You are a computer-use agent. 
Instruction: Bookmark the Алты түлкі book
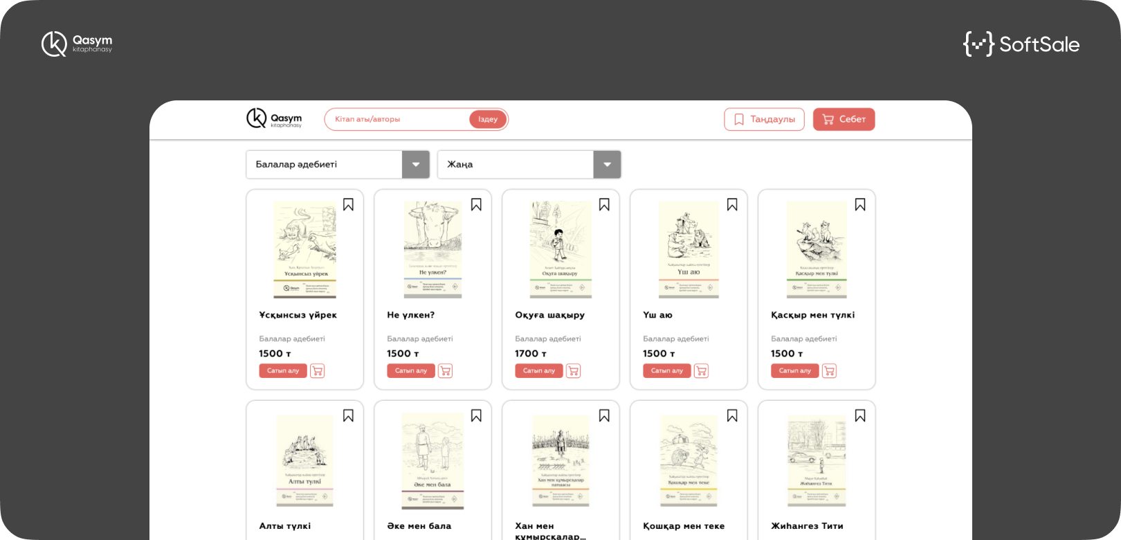349,416
